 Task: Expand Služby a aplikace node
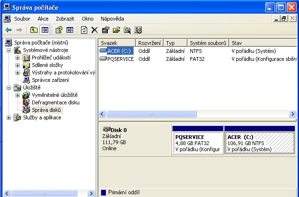8,117
